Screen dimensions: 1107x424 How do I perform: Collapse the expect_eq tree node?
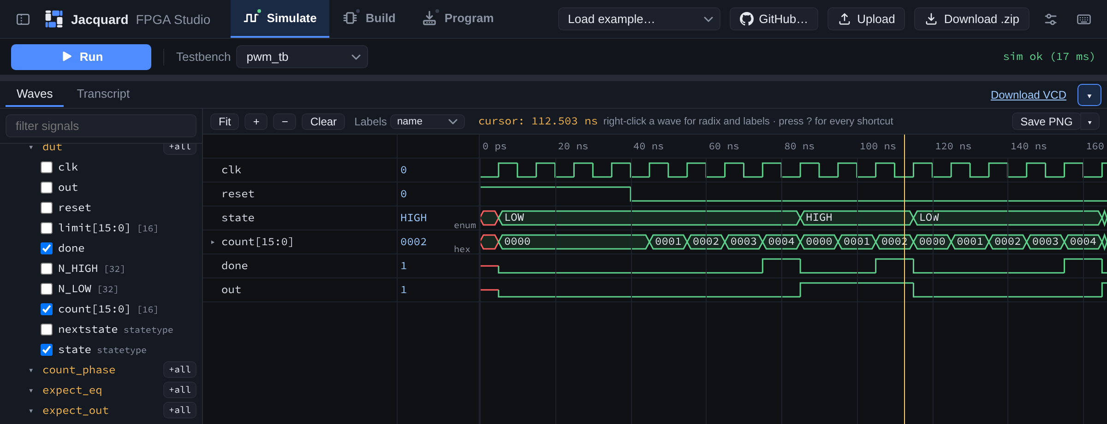click(x=31, y=390)
